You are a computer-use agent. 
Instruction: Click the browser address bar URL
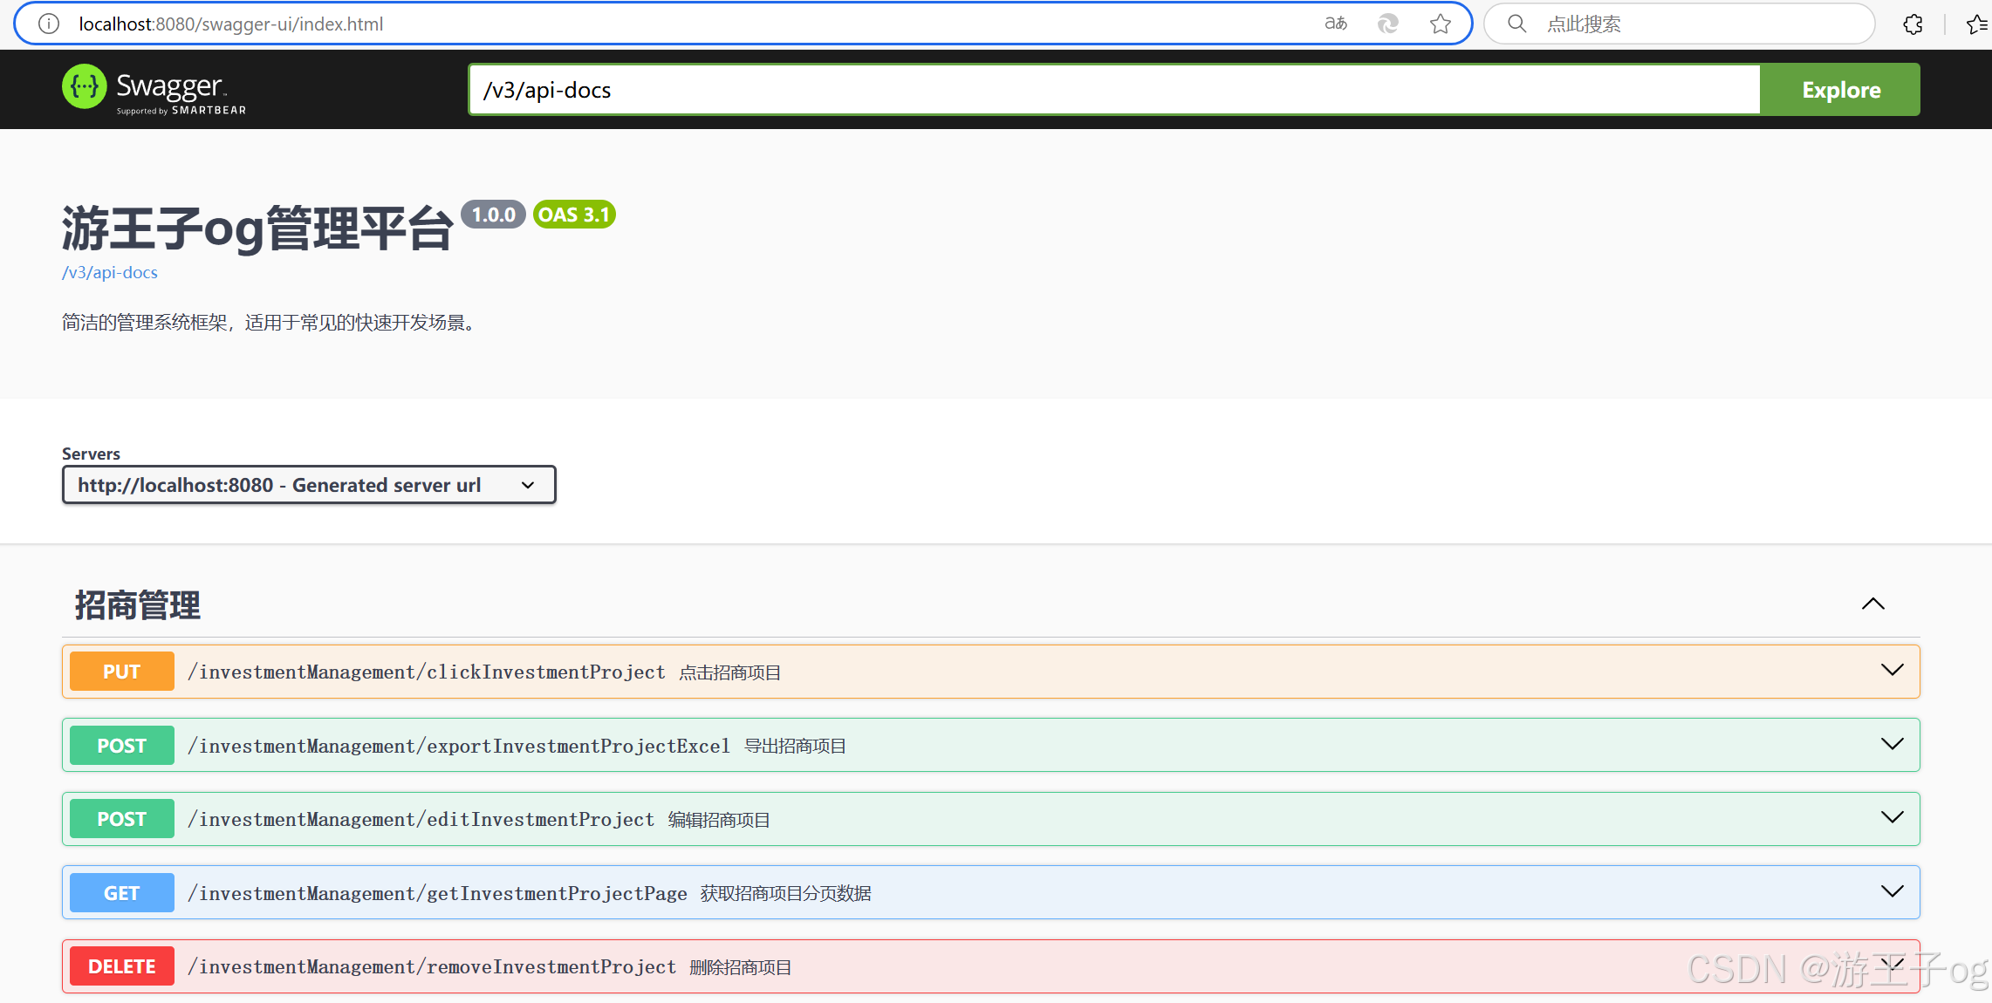click(x=231, y=24)
